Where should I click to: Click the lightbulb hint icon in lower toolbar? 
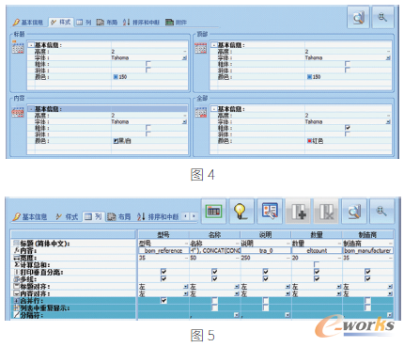[x=240, y=212]
